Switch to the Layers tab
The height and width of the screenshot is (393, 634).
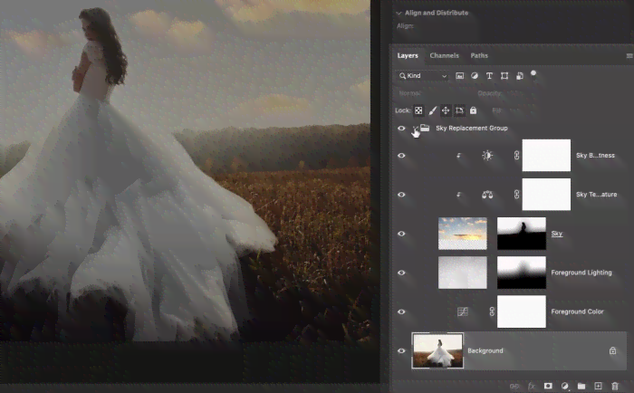(x=408, y=55)
